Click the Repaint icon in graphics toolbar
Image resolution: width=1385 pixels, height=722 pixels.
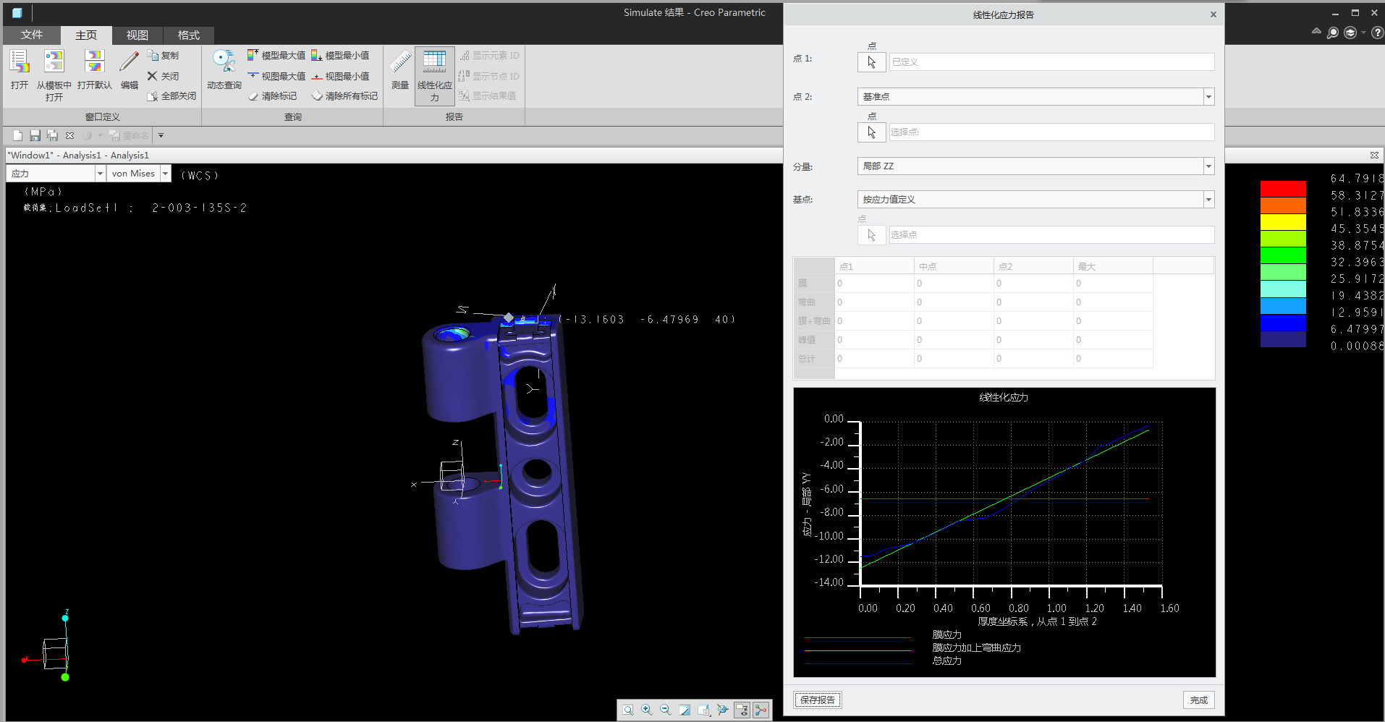[685, 710]
